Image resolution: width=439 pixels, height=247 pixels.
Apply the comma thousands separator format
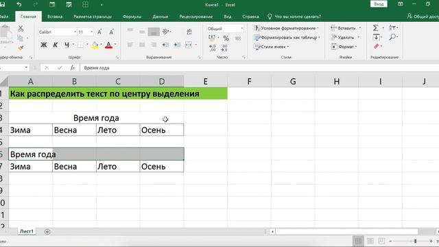(238, 38)
